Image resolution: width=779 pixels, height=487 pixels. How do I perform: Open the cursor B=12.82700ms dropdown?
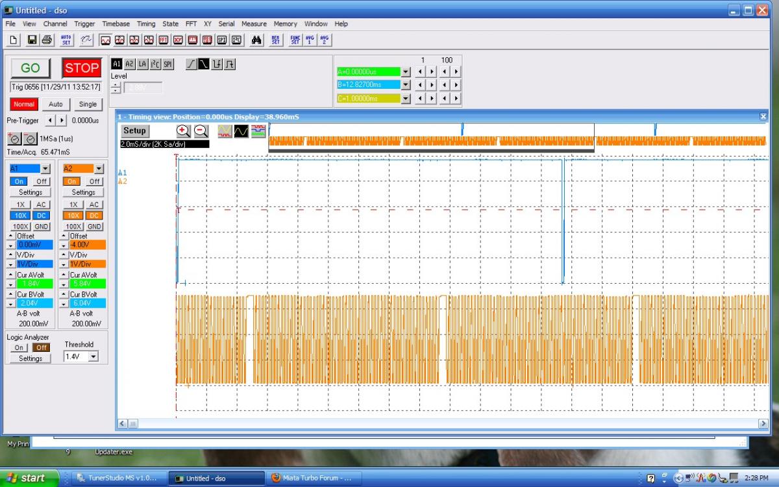coord(406,84)
